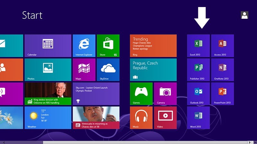Open the Store tile
The width and height of the screenshot is (257, 144).
[x=108, y=46]
